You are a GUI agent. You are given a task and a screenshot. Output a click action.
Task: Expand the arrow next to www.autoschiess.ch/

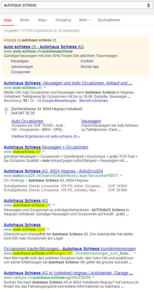coord(44,152)
